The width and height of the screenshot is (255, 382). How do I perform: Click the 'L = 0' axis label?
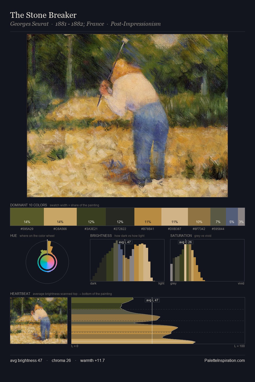(75, 346)
